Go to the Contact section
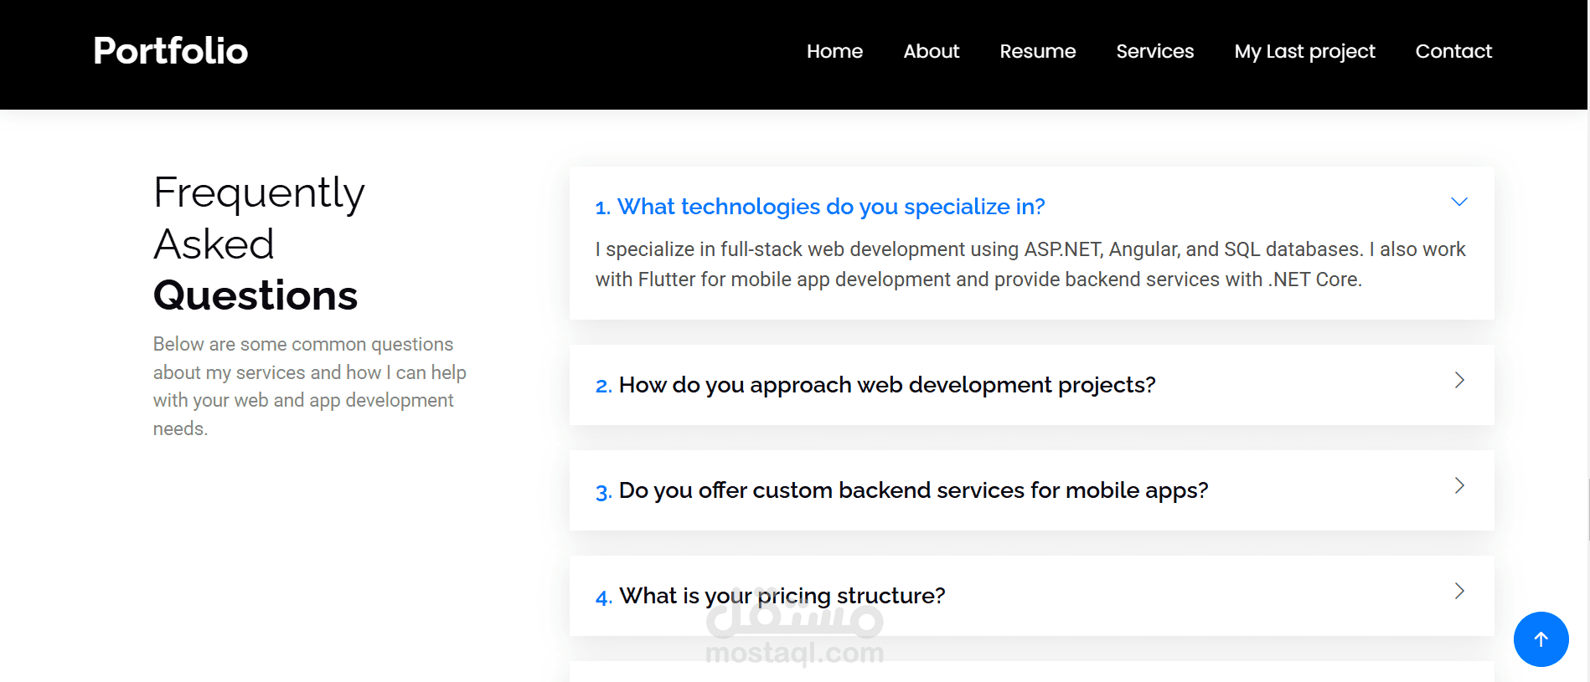The width and height of the screenshot is (1590, 682). (x=1453, y=52)
